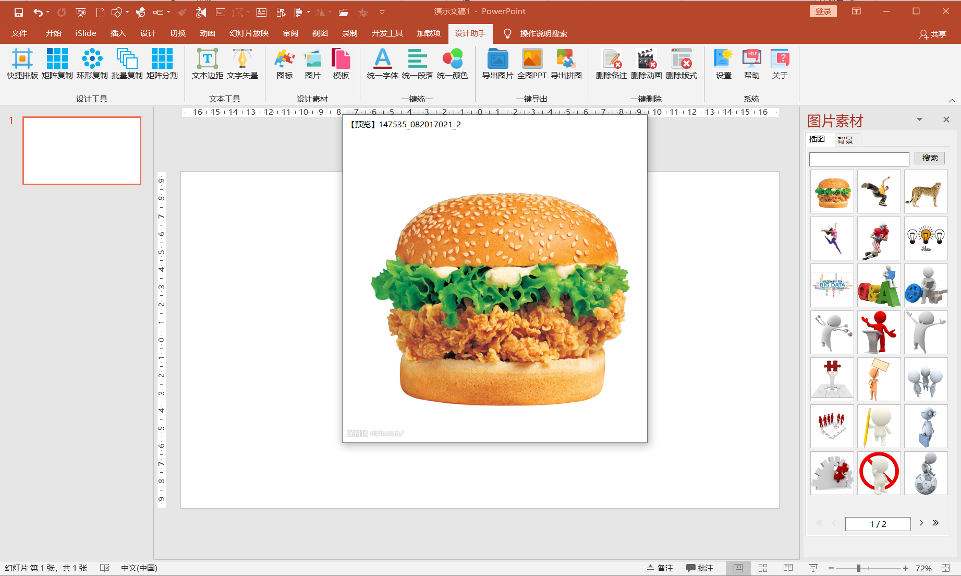Collapse the ribbon with the chevron
The height and width of the screenshot is (576, 961).
coord(952,100)
